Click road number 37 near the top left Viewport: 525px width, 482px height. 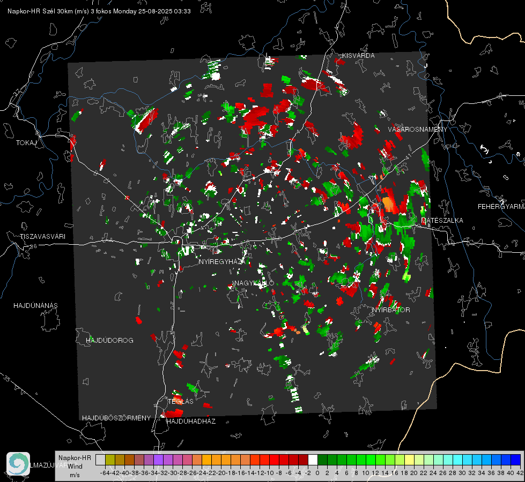[x=17, y=92]
